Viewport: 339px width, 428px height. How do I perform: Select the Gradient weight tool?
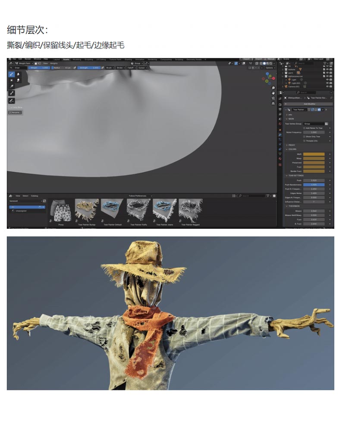point(12,93)
